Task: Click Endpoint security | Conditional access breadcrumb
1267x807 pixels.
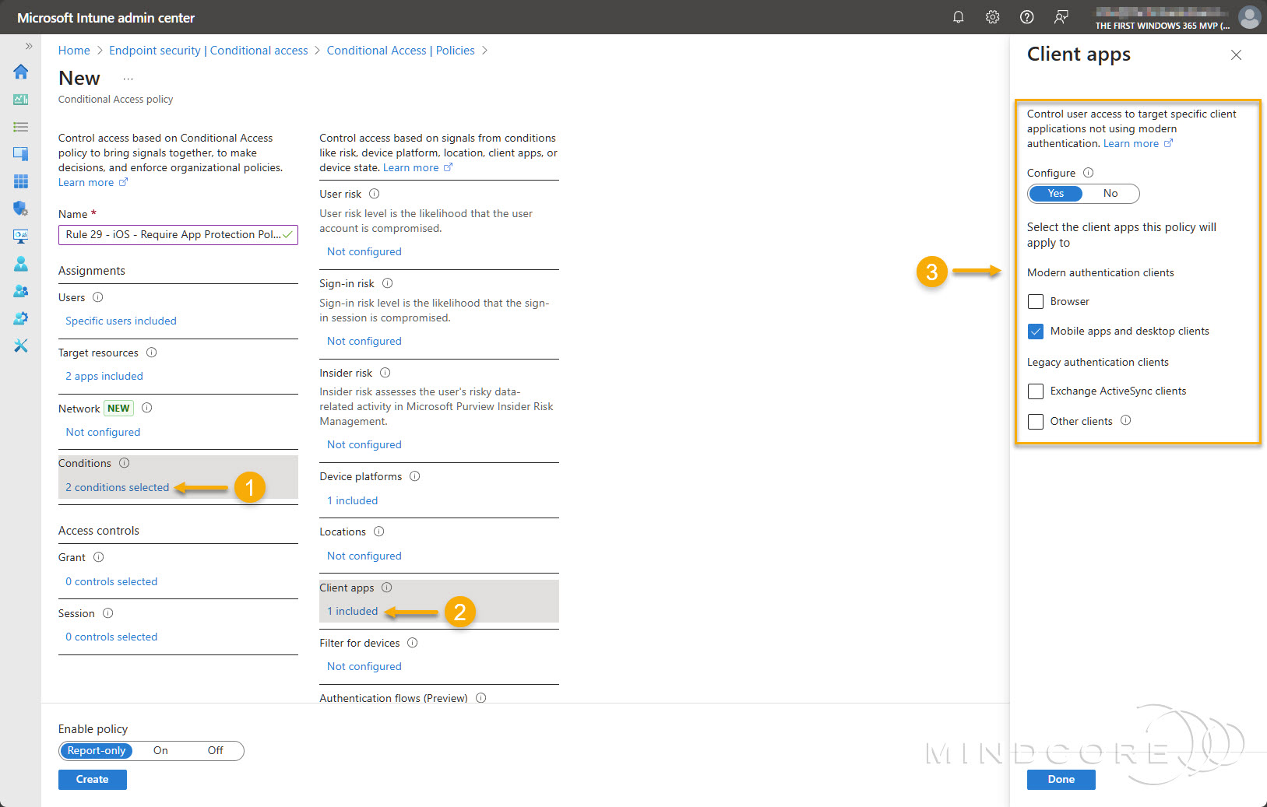Action: tap(209, 51)
